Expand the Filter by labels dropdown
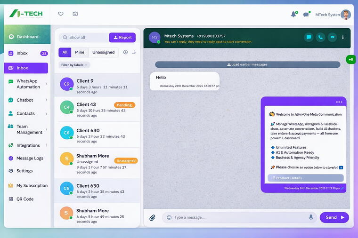The image size is (358, 238). 74,65
